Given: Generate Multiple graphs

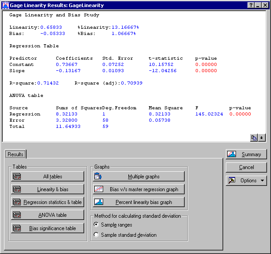Looking at the screenshot, I should click(138, 176).
